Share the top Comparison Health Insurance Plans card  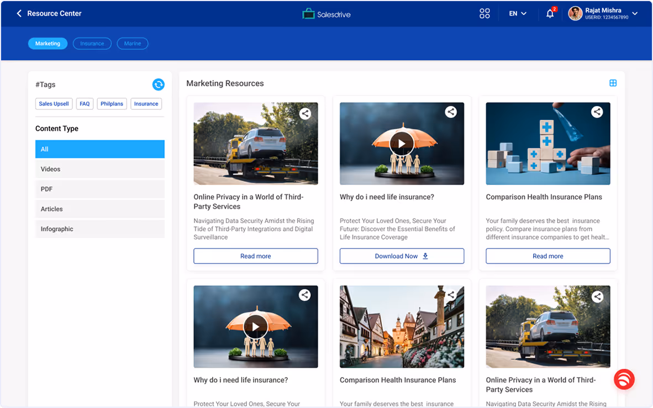pyautogui.click(x=597, y=112)
